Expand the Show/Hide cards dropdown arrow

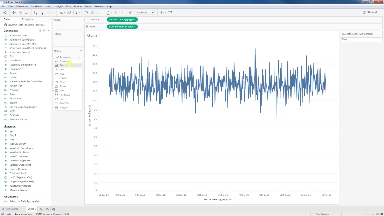pyautogui.click(x=165, y=13)
